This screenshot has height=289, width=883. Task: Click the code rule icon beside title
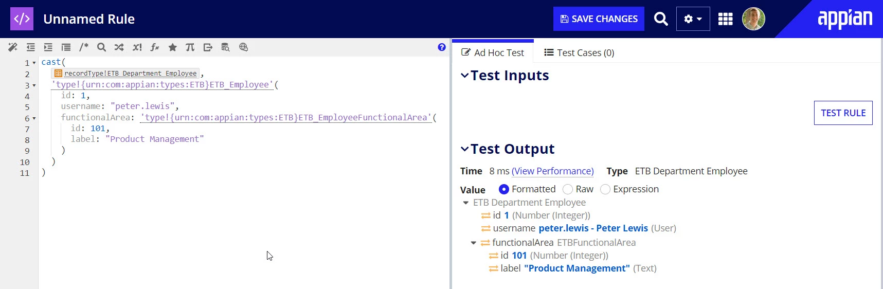point(22,19)
